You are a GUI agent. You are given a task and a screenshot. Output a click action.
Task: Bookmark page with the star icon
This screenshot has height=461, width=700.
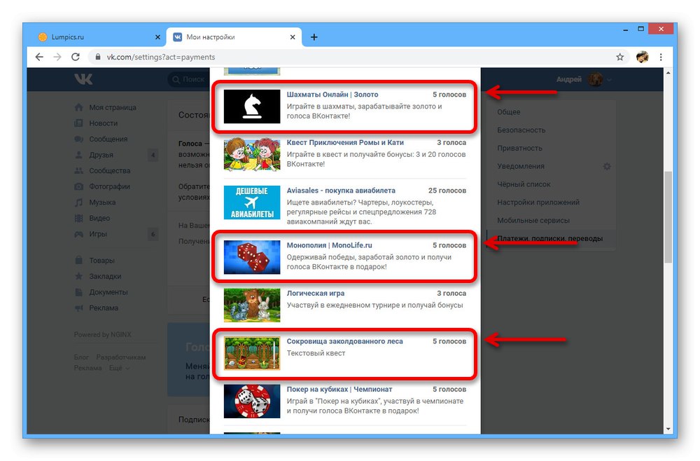619,57
